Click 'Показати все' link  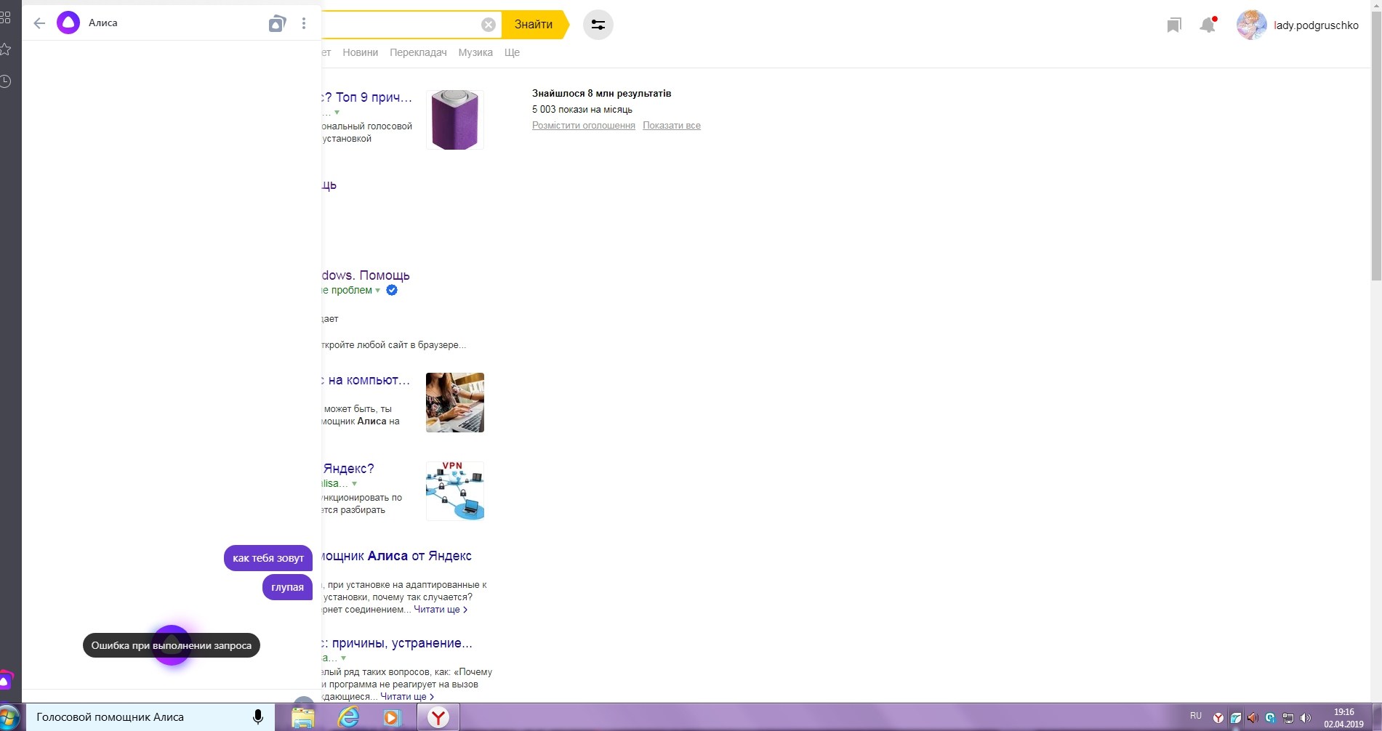tap(672, 126)
